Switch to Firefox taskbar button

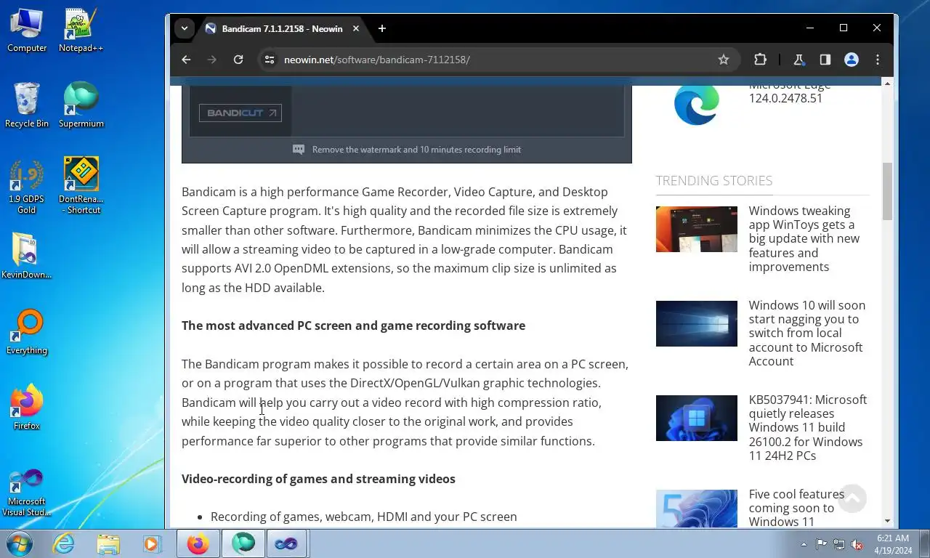point(198,543)
